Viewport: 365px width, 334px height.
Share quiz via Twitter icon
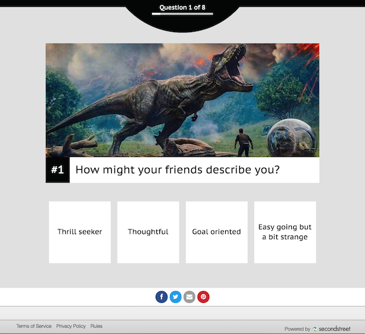[176, 297]
